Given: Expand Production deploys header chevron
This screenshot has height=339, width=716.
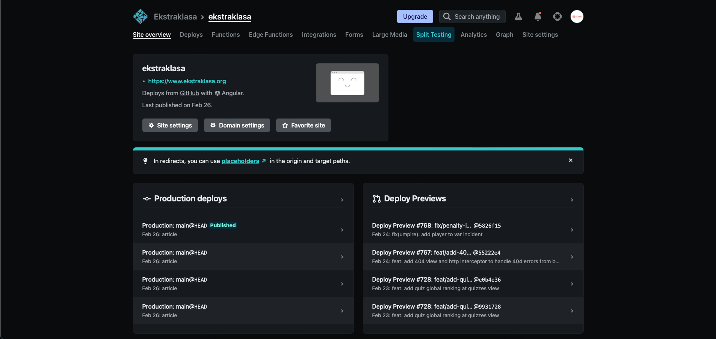Looking at the screenshot, I should tap(342, 200).
